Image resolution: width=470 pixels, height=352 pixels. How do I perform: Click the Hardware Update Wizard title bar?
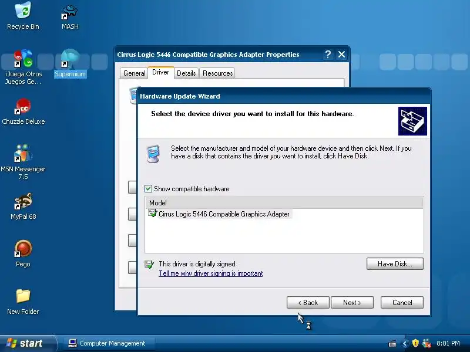[284, 96]
